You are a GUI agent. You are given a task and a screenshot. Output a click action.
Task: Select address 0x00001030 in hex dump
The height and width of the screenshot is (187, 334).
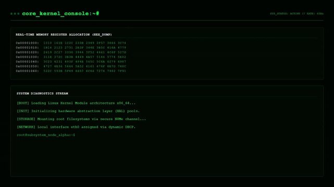click(27, 57)
